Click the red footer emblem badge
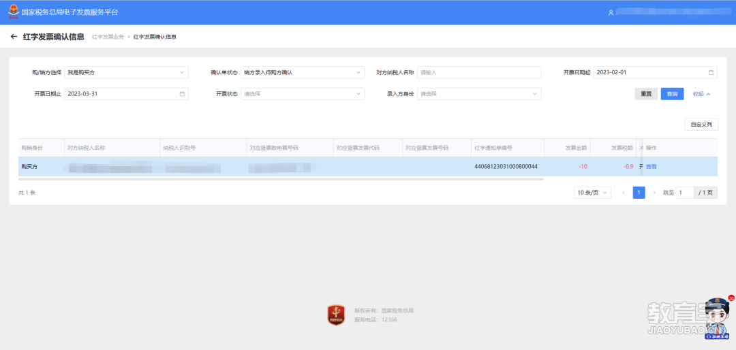 (x=336, y=315)
